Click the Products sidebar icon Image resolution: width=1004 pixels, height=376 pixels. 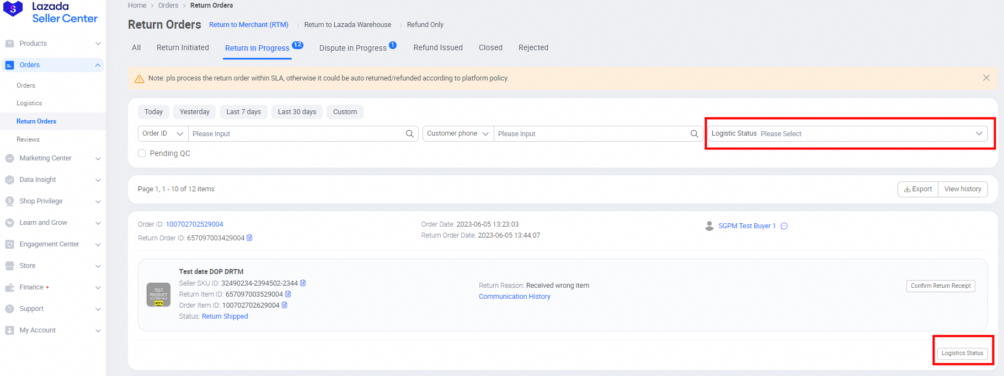click(x=9, y=44)
